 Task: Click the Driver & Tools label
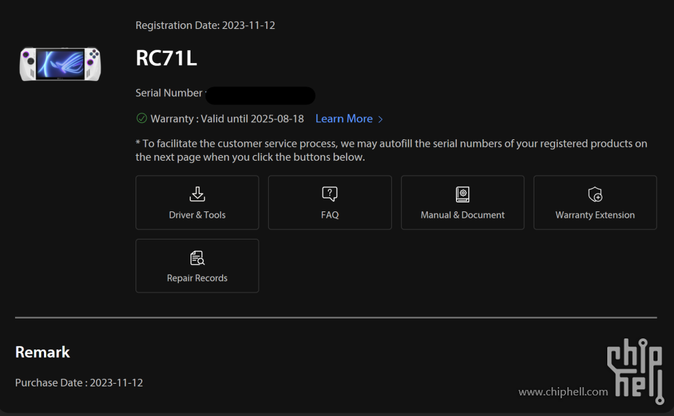pos(197,215)
